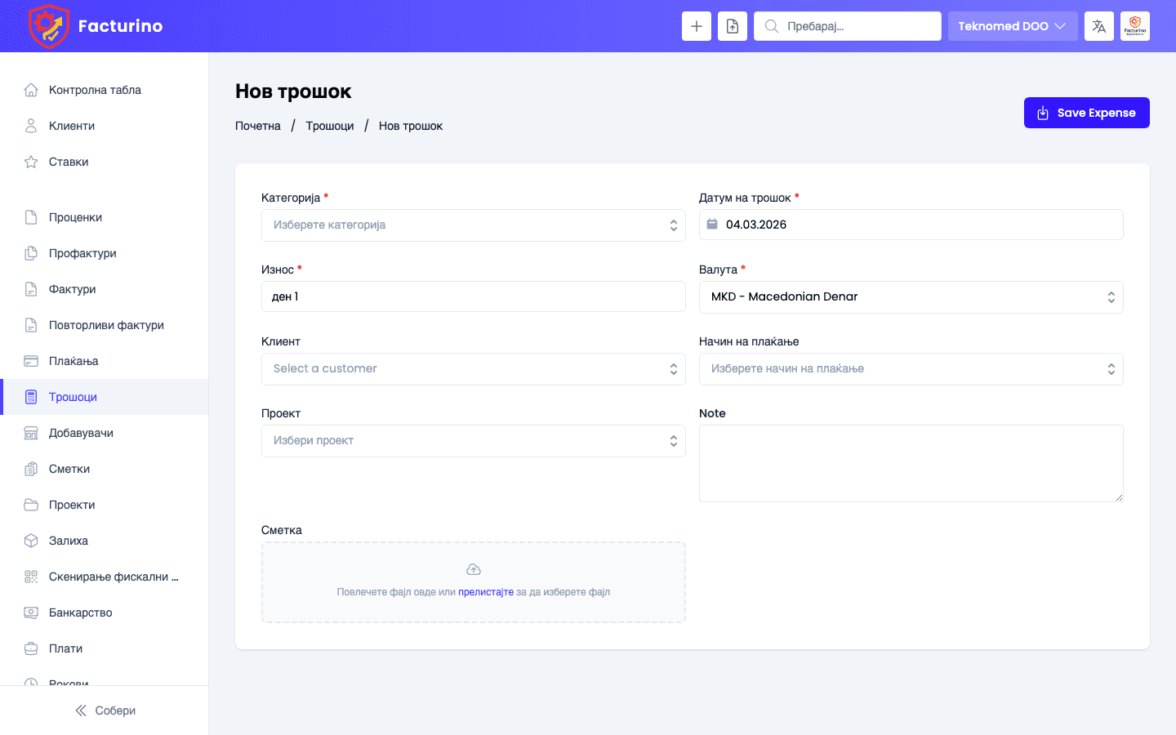
Task: Open the Скенирање фискални sidebar icon
Action: tap(30, 576)
